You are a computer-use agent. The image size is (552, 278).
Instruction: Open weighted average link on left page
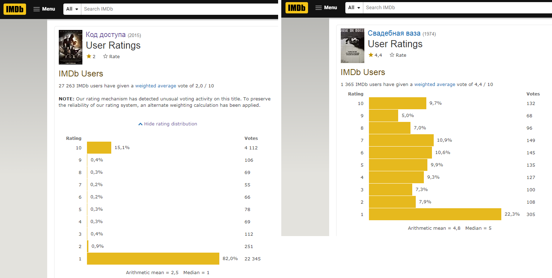tap(156, 86)
